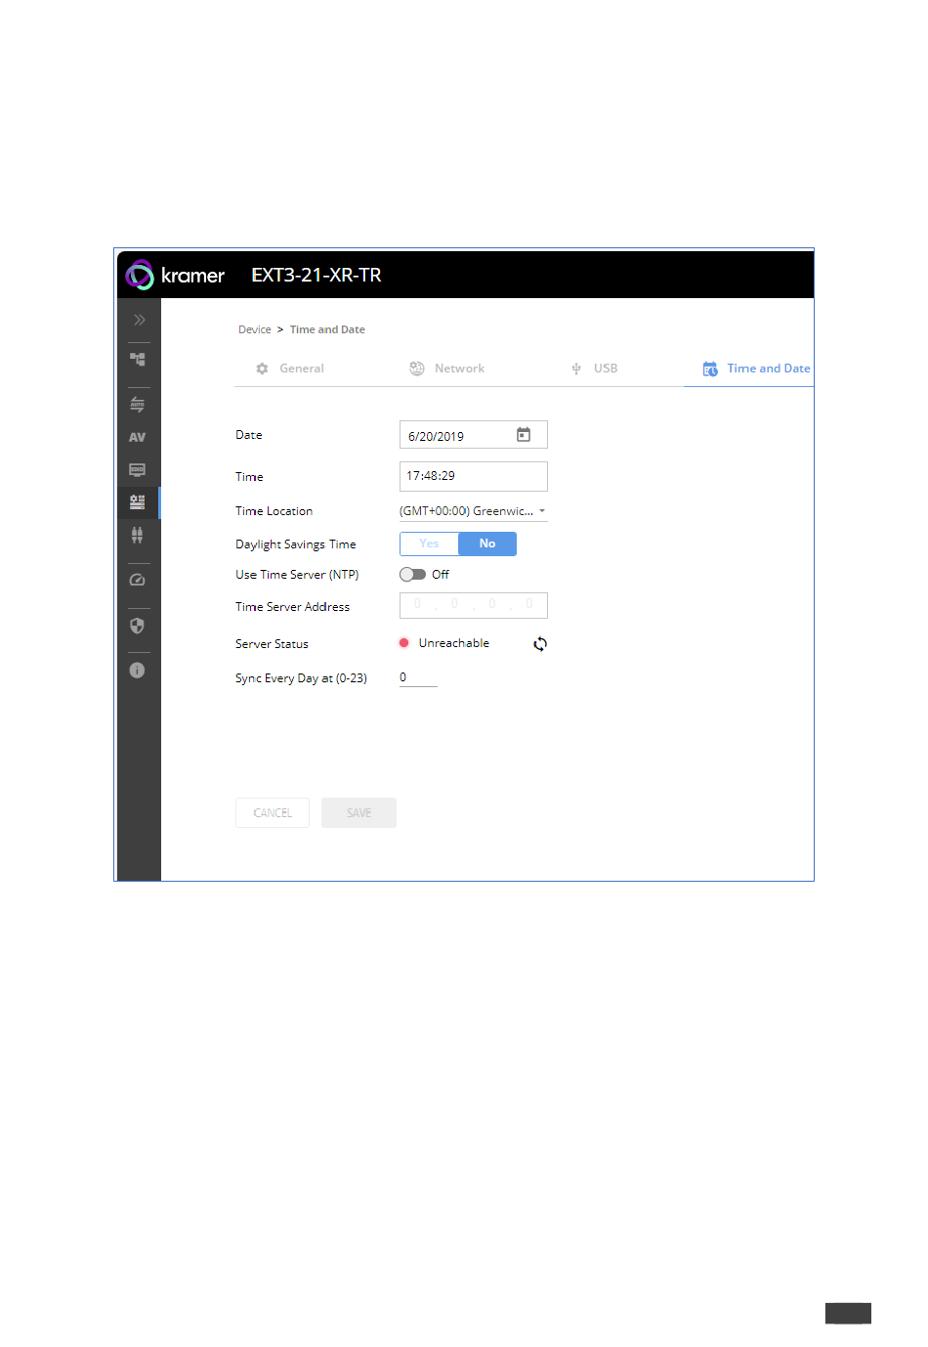
Task: Open the AV settings sidebar icon
Action: 138,438
